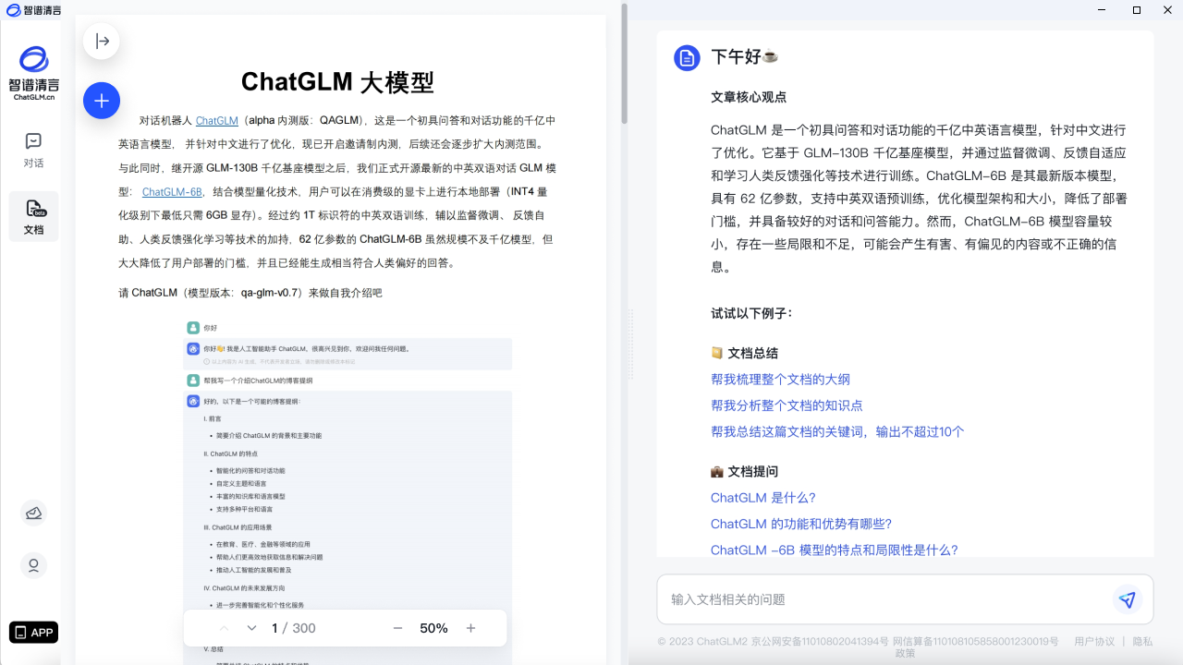Click the blue document icon beside 下午好
Viewport: 1183px width, 665px height.
point(686,57)
